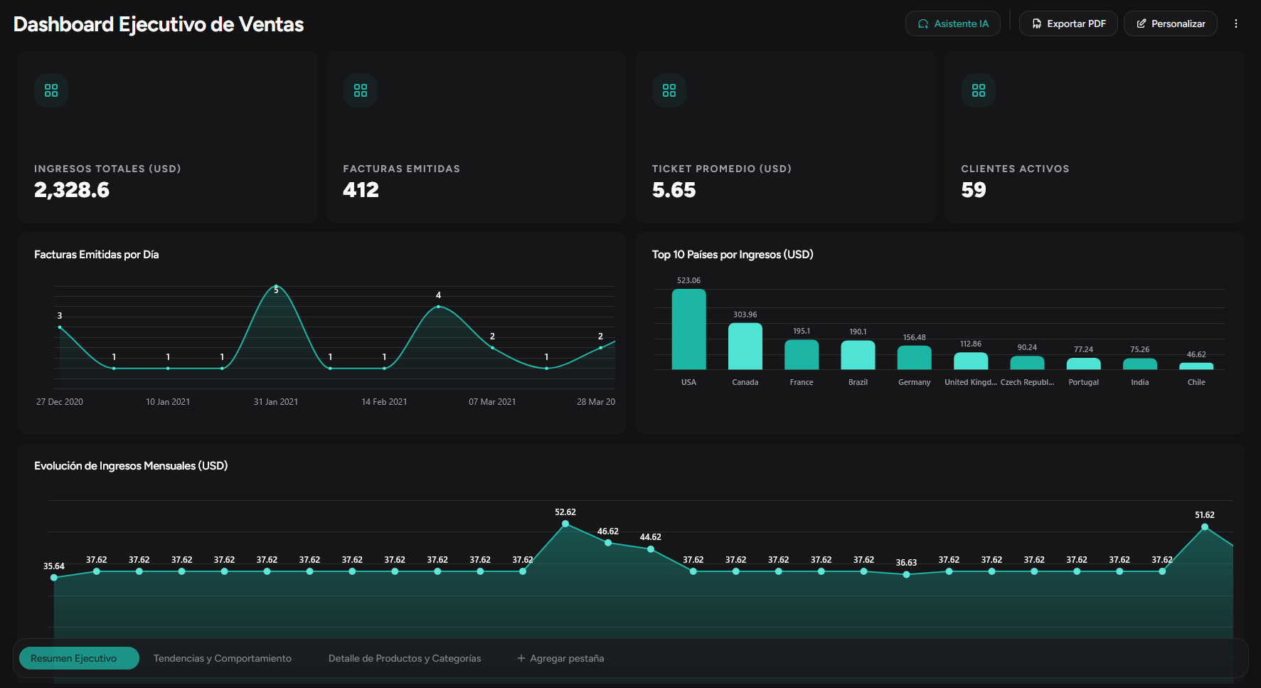The height and width of the screenshot is (688, 1261).
Task: Open the Asistente IA assistant
Action: pyautogui.click(x=952, y=23)
